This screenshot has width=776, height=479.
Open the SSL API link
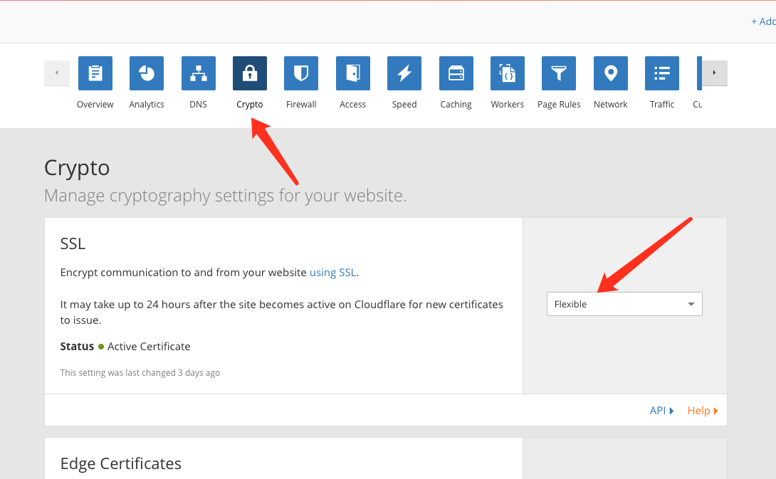(661, 410)
